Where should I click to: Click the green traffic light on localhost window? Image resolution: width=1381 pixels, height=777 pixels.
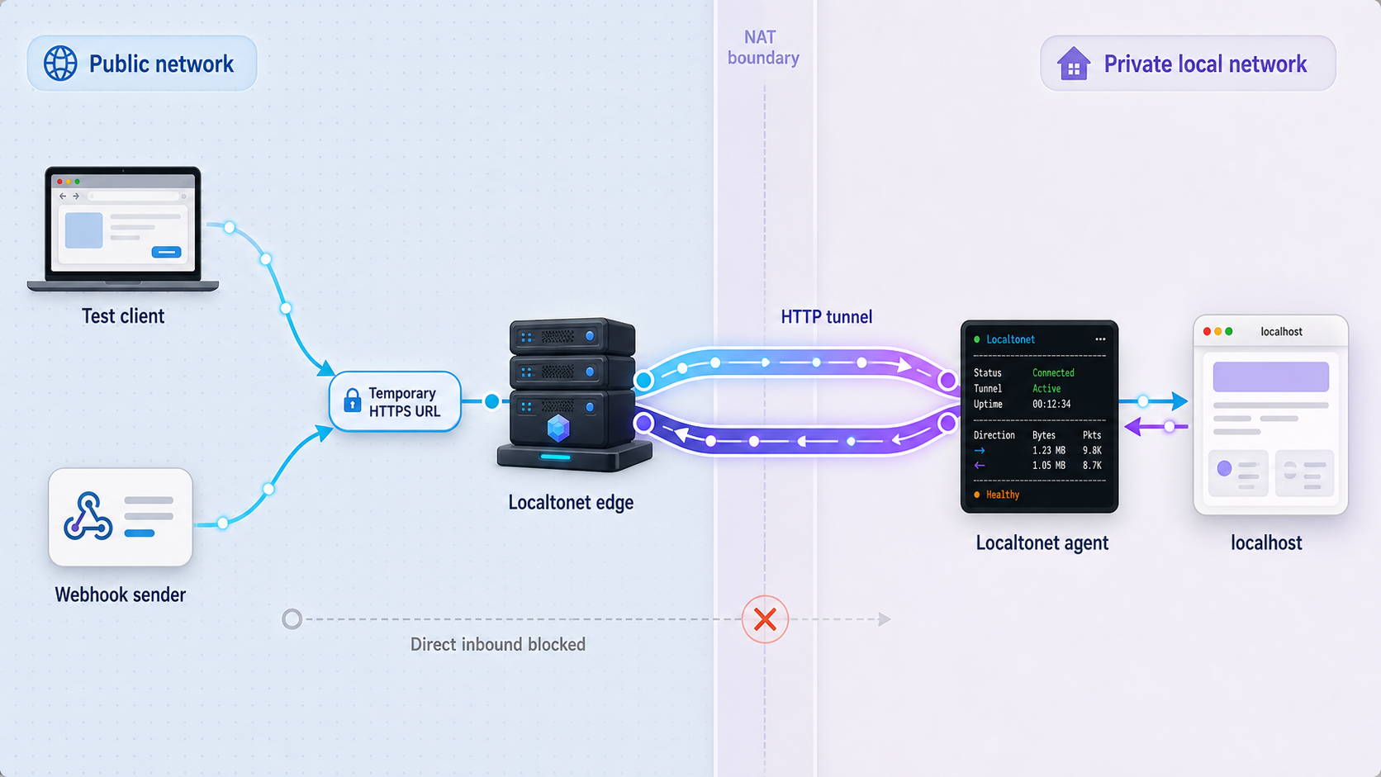tap(1229, 331)
